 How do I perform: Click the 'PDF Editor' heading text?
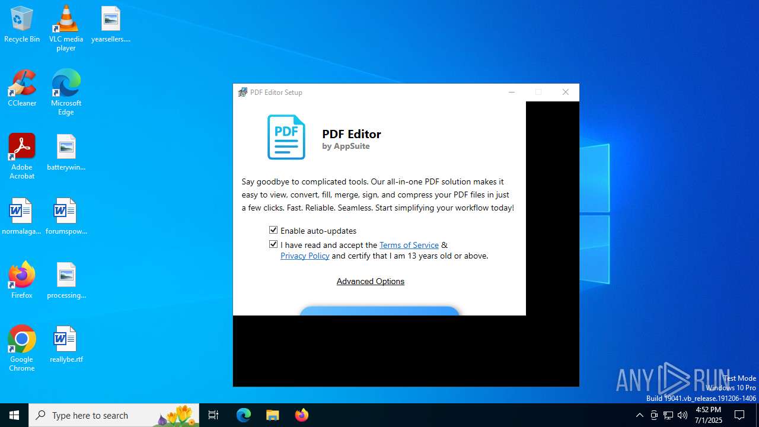click(x=352, y=134)
